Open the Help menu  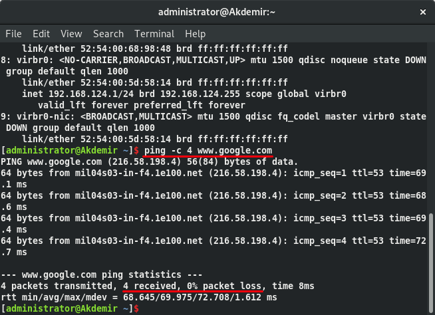click(196, 33)
